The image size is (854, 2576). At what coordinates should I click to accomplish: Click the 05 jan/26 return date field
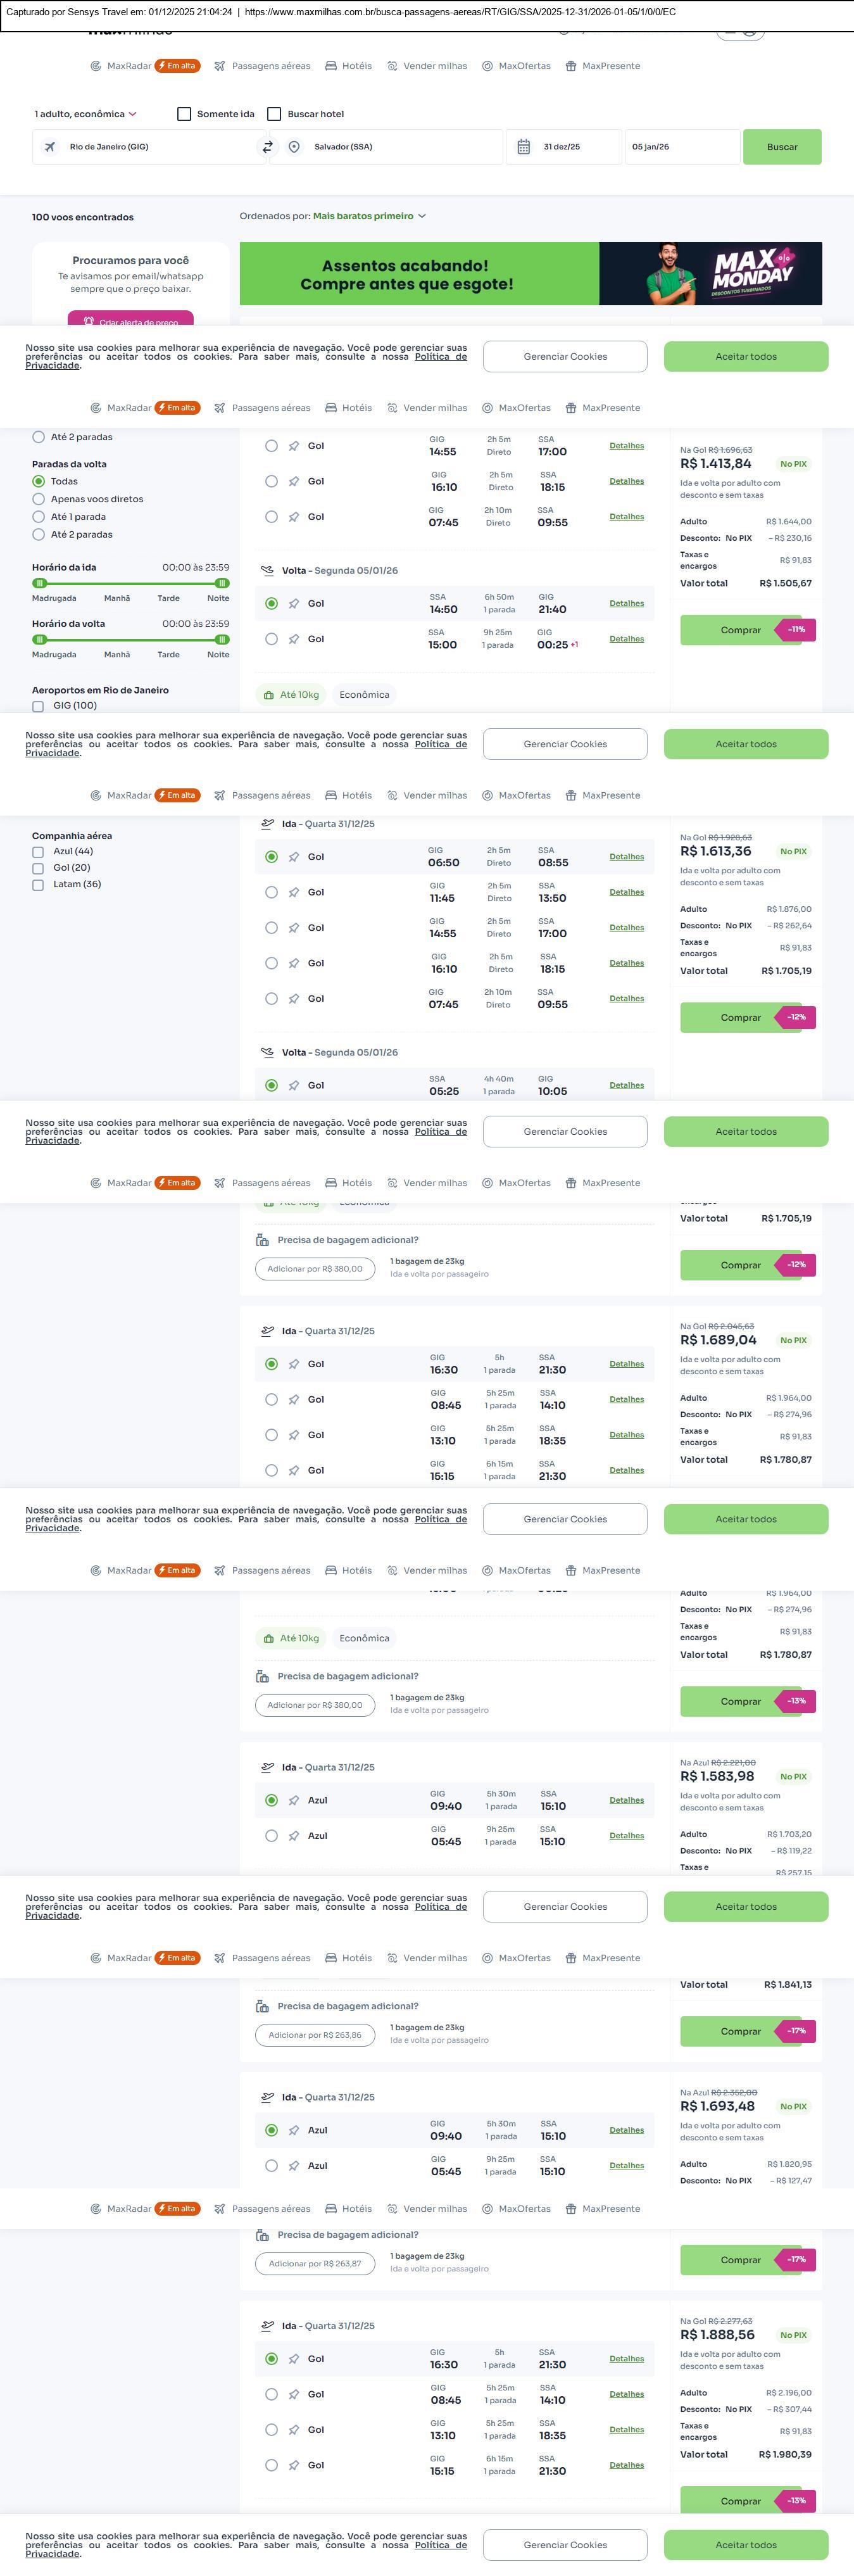pos(681,147)
